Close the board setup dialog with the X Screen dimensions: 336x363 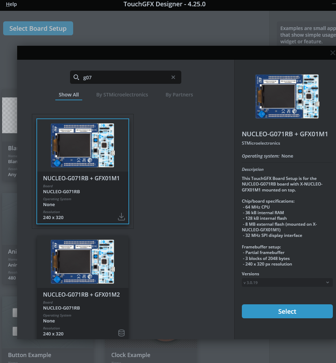[x=332, y=53]
